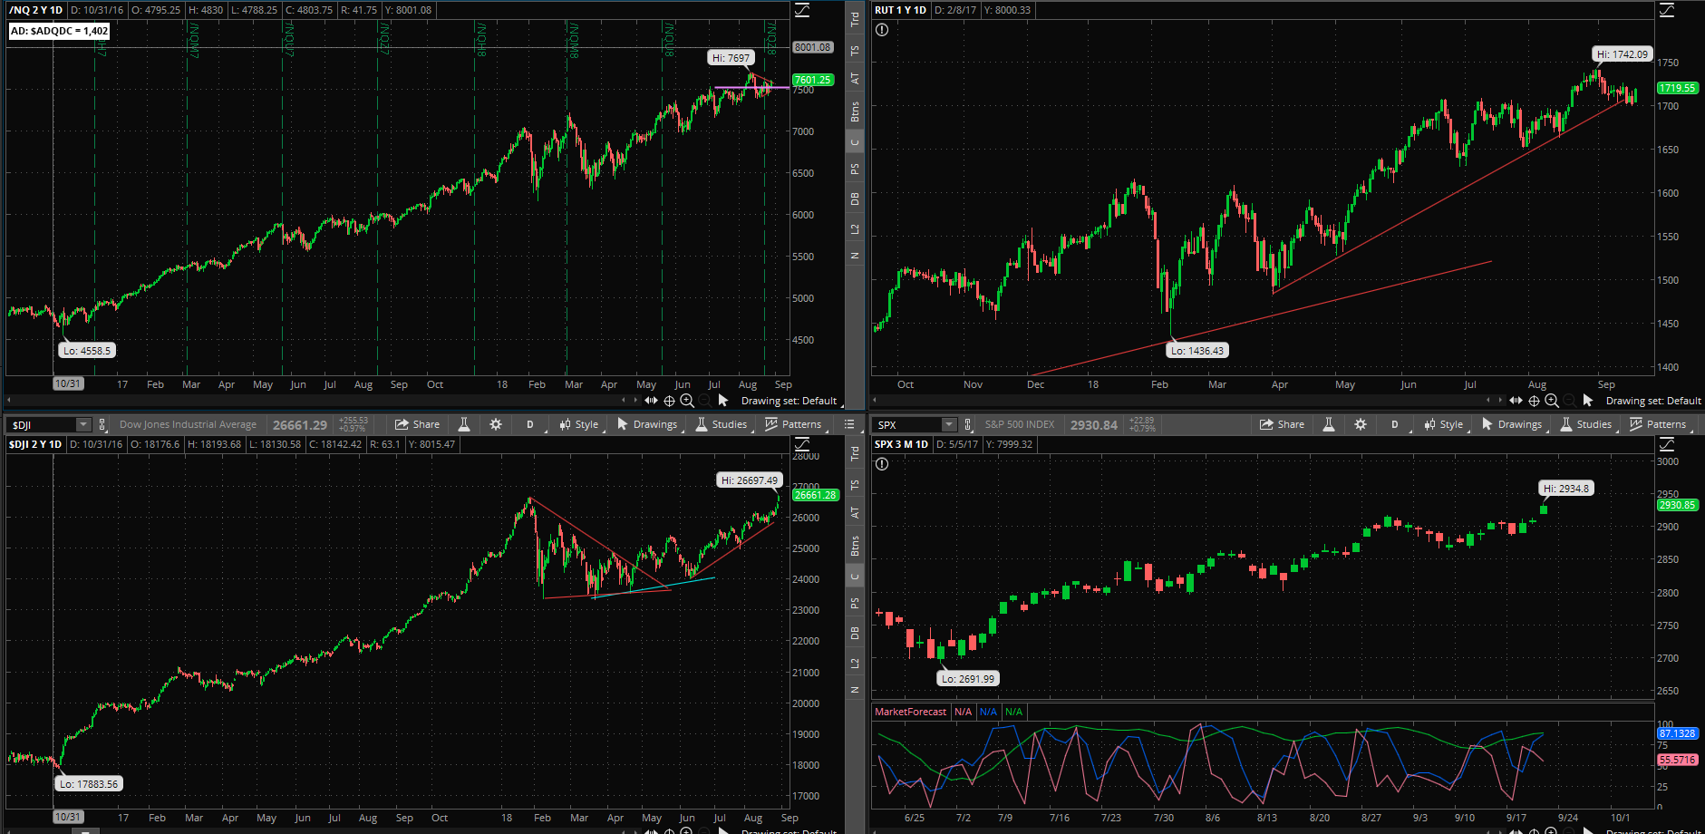Toggle the C side tab beside the $DJI chart
Screen dimensions: 1705x834
[855, 577]
